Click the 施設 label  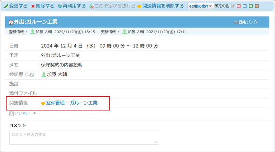[x=14, y=84]
